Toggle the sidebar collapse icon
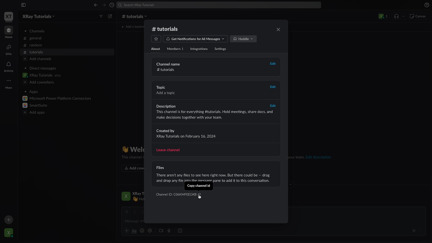The height and width of the screenshot is (243, 432). coord(23,5)
